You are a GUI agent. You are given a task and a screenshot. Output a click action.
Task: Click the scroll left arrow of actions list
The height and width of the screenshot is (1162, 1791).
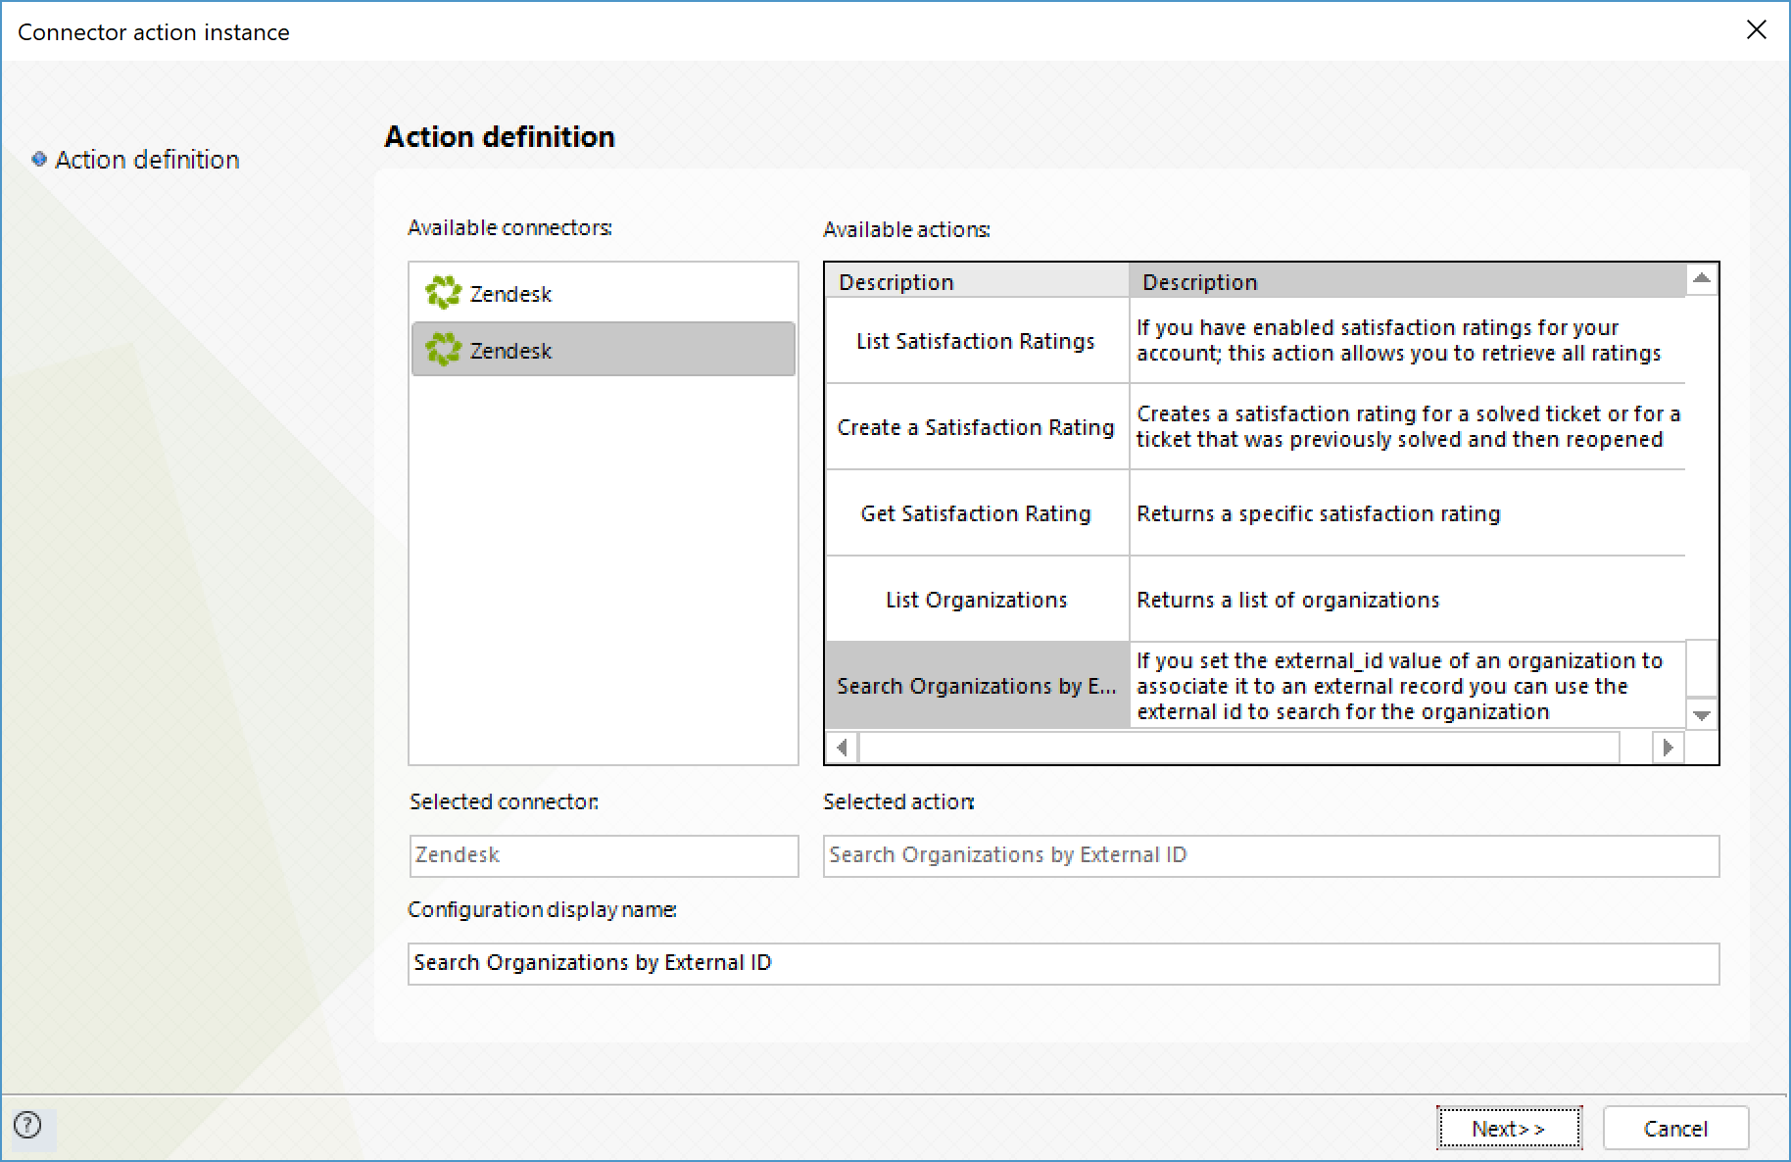point(842,748)
